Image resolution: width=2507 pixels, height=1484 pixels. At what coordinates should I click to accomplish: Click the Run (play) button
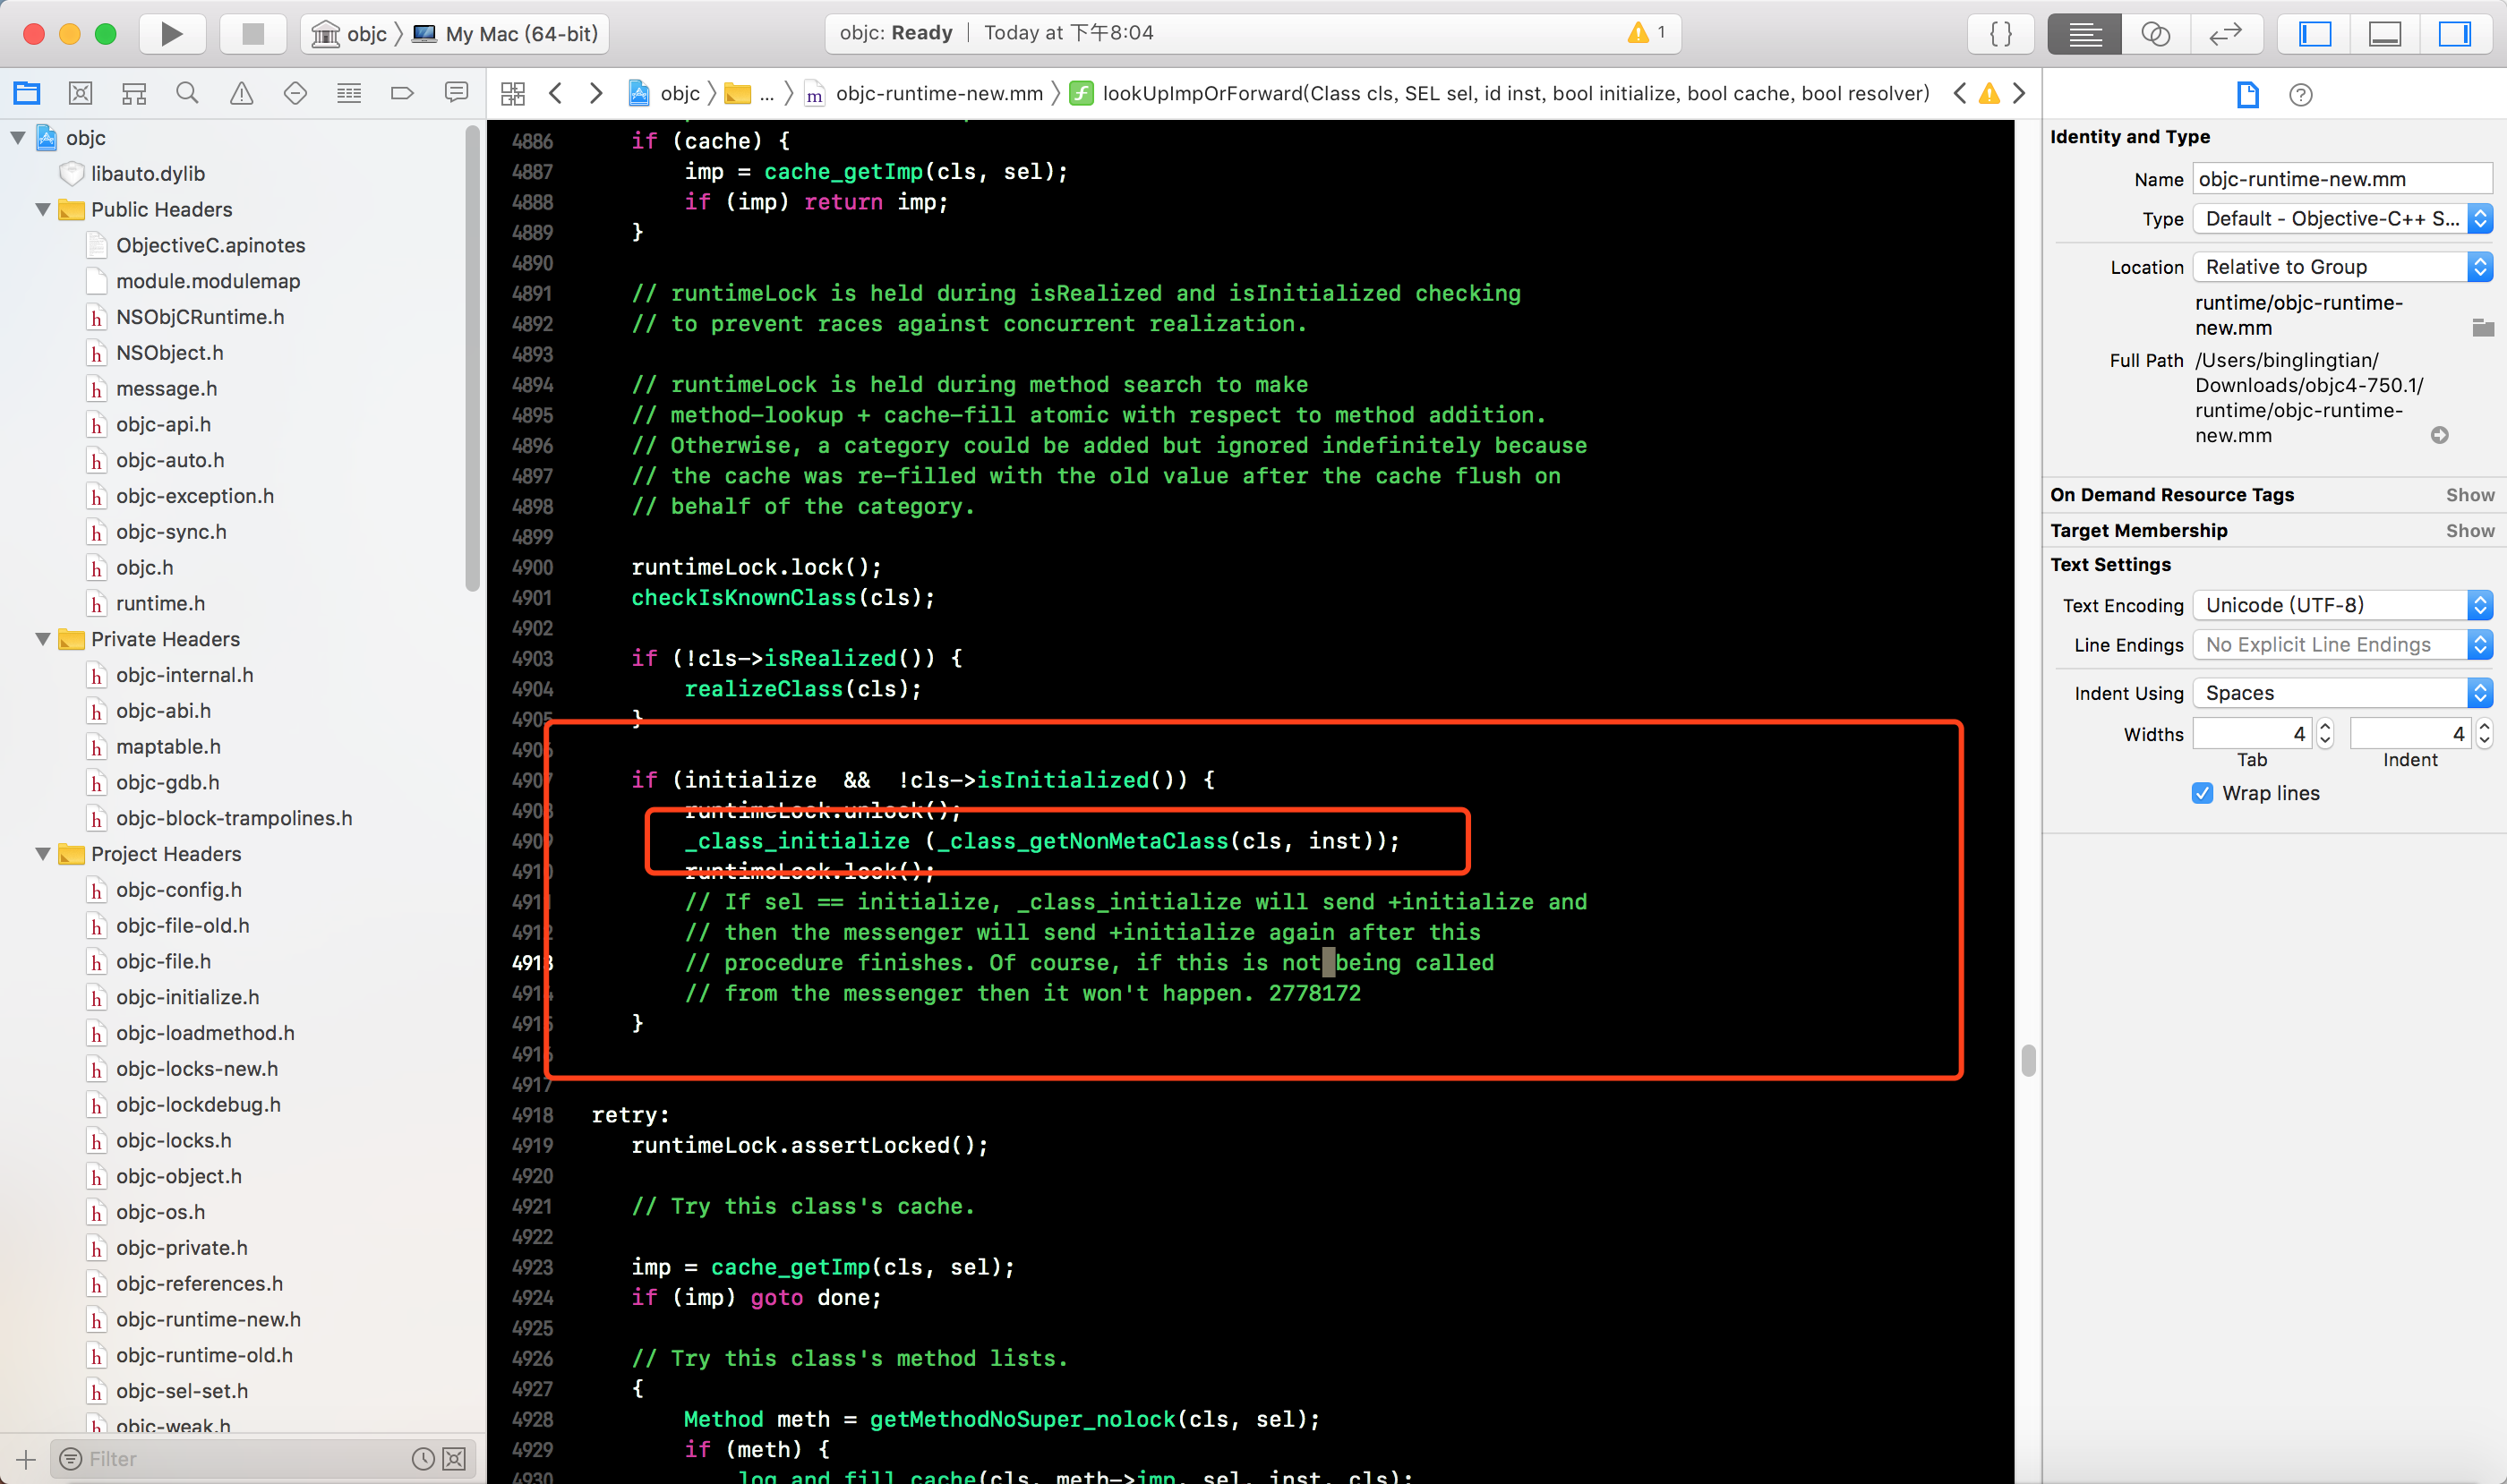[x=171, y=33]
